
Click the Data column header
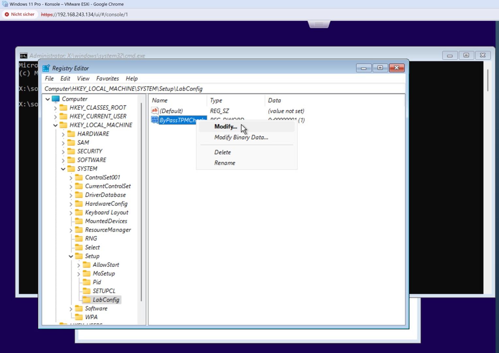335,100
